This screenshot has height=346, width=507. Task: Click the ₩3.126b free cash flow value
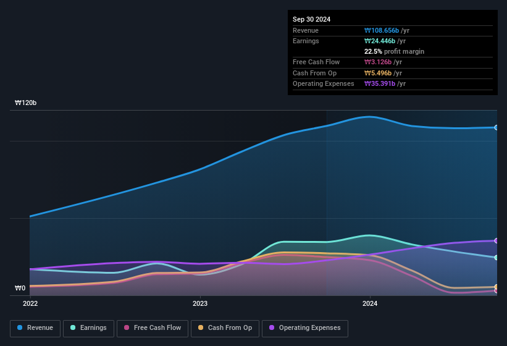[378, 62]
